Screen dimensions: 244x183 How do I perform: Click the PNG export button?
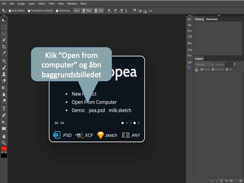pos(87,11)
